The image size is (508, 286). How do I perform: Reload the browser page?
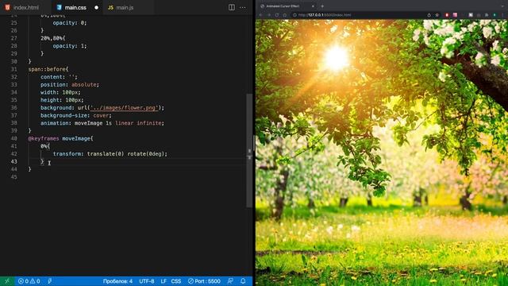[x=277, y=15]
